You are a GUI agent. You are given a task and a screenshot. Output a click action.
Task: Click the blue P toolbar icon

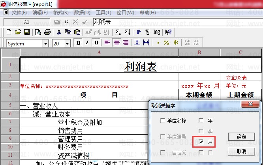[139, 32]
